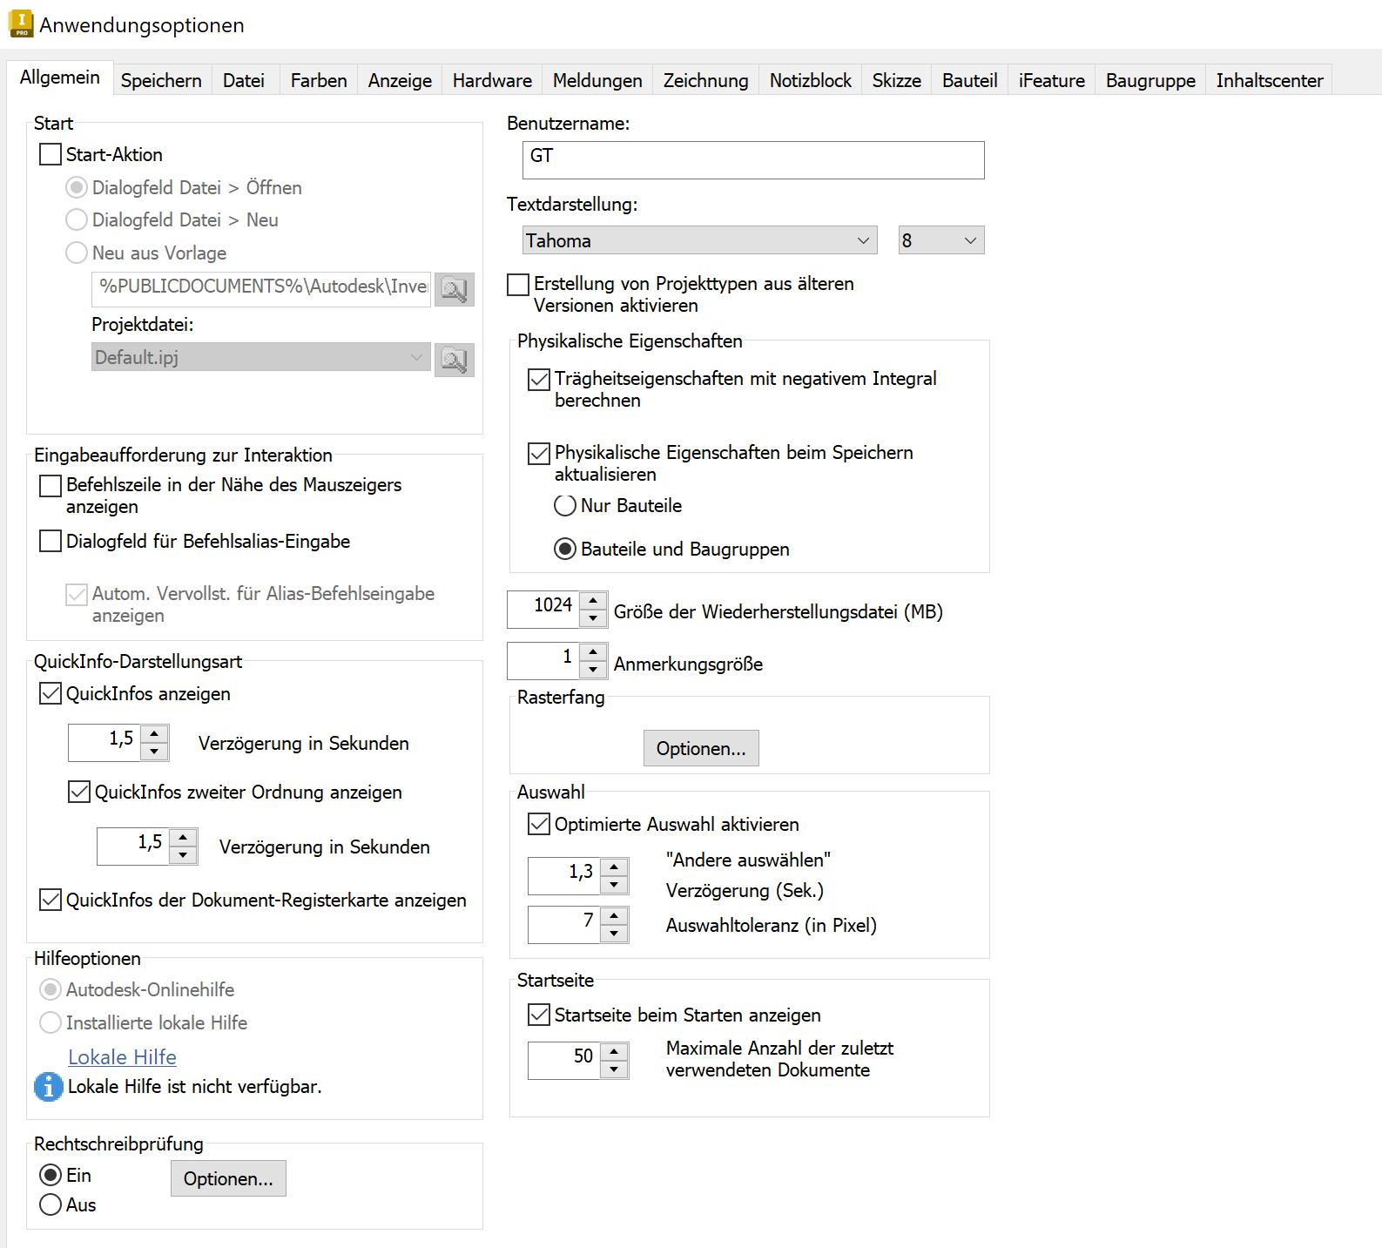The width and height of the screenshot is (1382, 1248).
Task: Select the Allgemein tab
Action: (60, 77)
